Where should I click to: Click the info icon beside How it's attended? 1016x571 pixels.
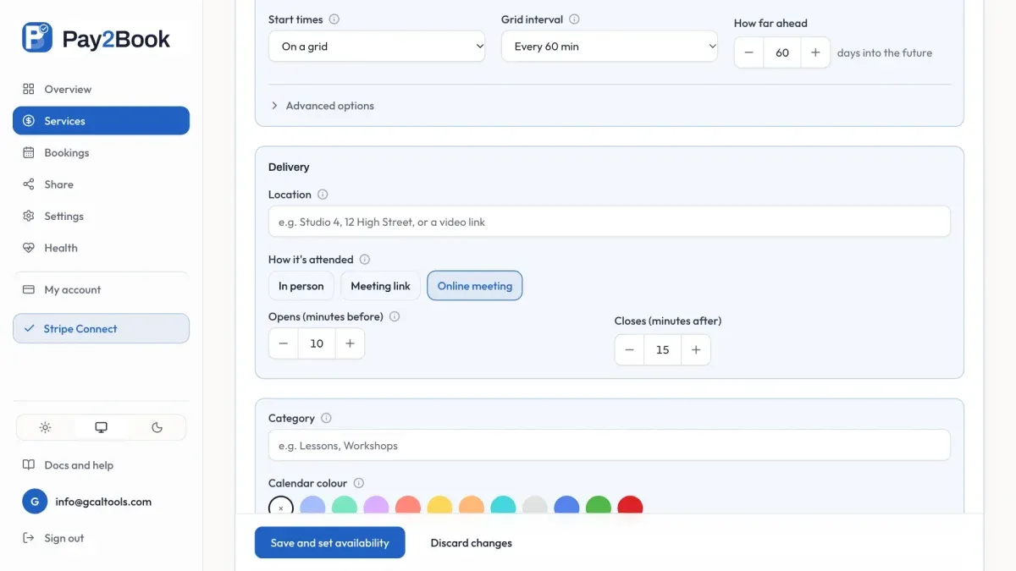pos(365,260)
